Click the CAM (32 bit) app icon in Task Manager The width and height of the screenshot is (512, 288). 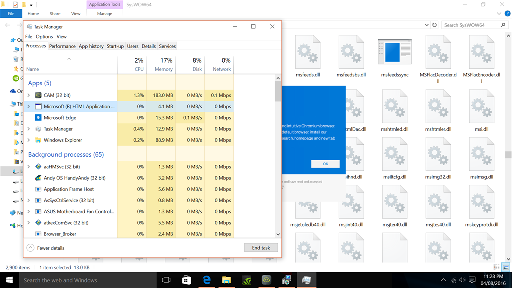click(38, 95)
